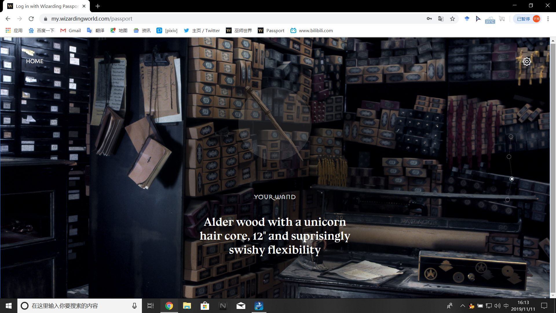Open the saved passwords key icon
The width and height of the screenshot is (556, 313).
429,19
